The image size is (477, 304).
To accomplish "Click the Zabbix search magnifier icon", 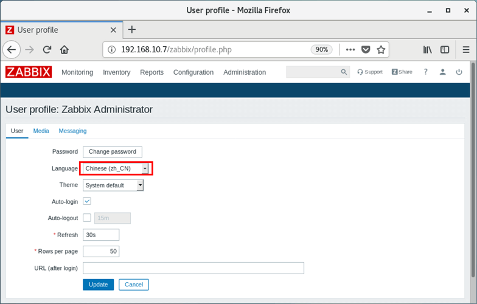I will (x=344, y=72).
